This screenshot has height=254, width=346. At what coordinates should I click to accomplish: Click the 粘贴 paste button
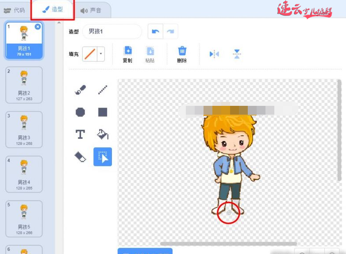(x=150, y=54)
